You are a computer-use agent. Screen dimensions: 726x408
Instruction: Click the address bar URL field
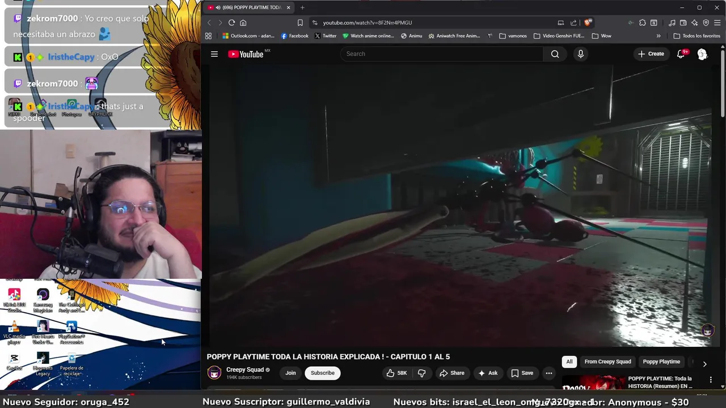click(x=431, y=23)
